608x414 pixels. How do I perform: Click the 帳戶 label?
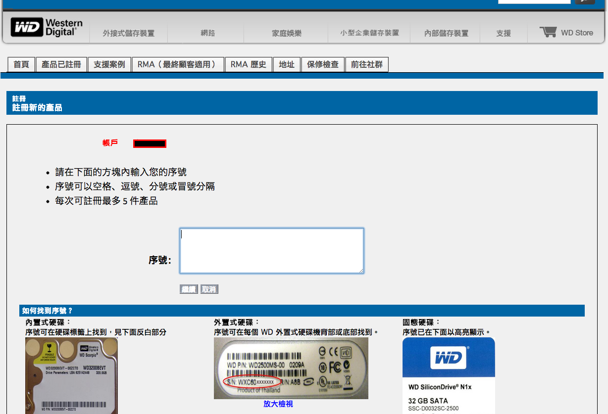click(x=110, y=143)
